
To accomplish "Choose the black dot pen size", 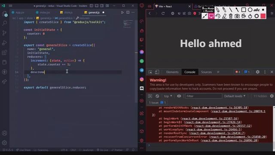I will [263, 10].
